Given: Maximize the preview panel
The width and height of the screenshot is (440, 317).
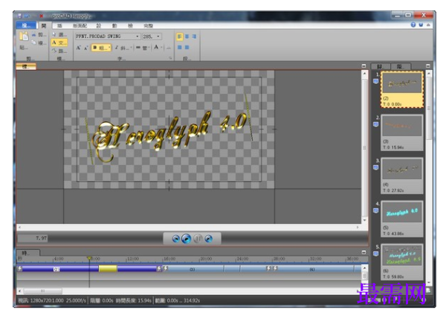Looking at the screenshot, I should (363, 65).
